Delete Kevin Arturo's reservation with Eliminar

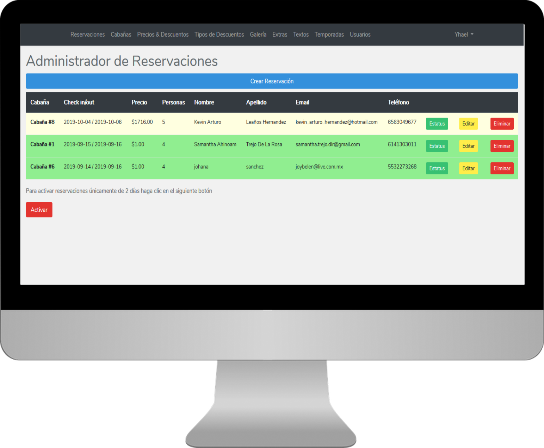[x=502, y=124]
